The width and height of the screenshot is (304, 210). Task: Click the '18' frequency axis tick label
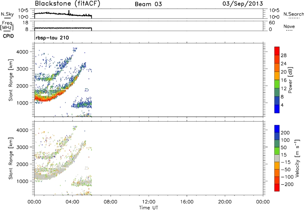(25, 23)
